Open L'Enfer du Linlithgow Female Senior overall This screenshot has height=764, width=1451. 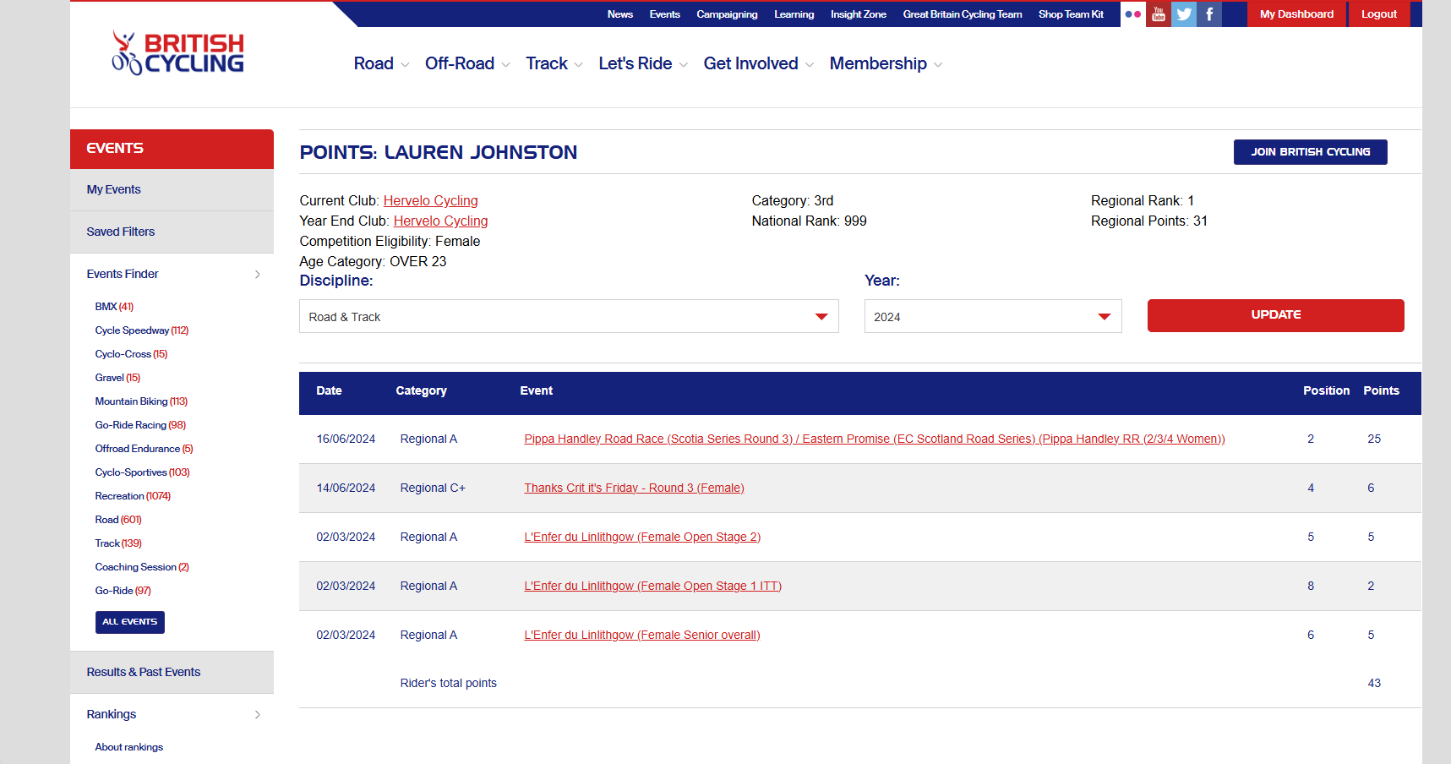click(x=641, y=636)
